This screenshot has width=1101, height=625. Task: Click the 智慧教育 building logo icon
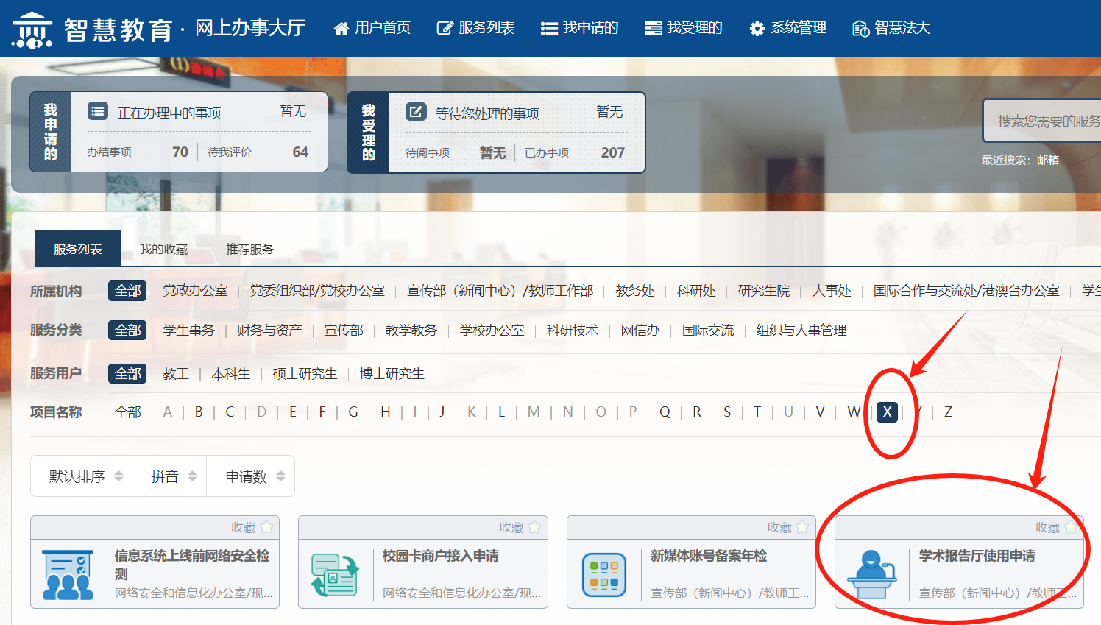[32, 29]
